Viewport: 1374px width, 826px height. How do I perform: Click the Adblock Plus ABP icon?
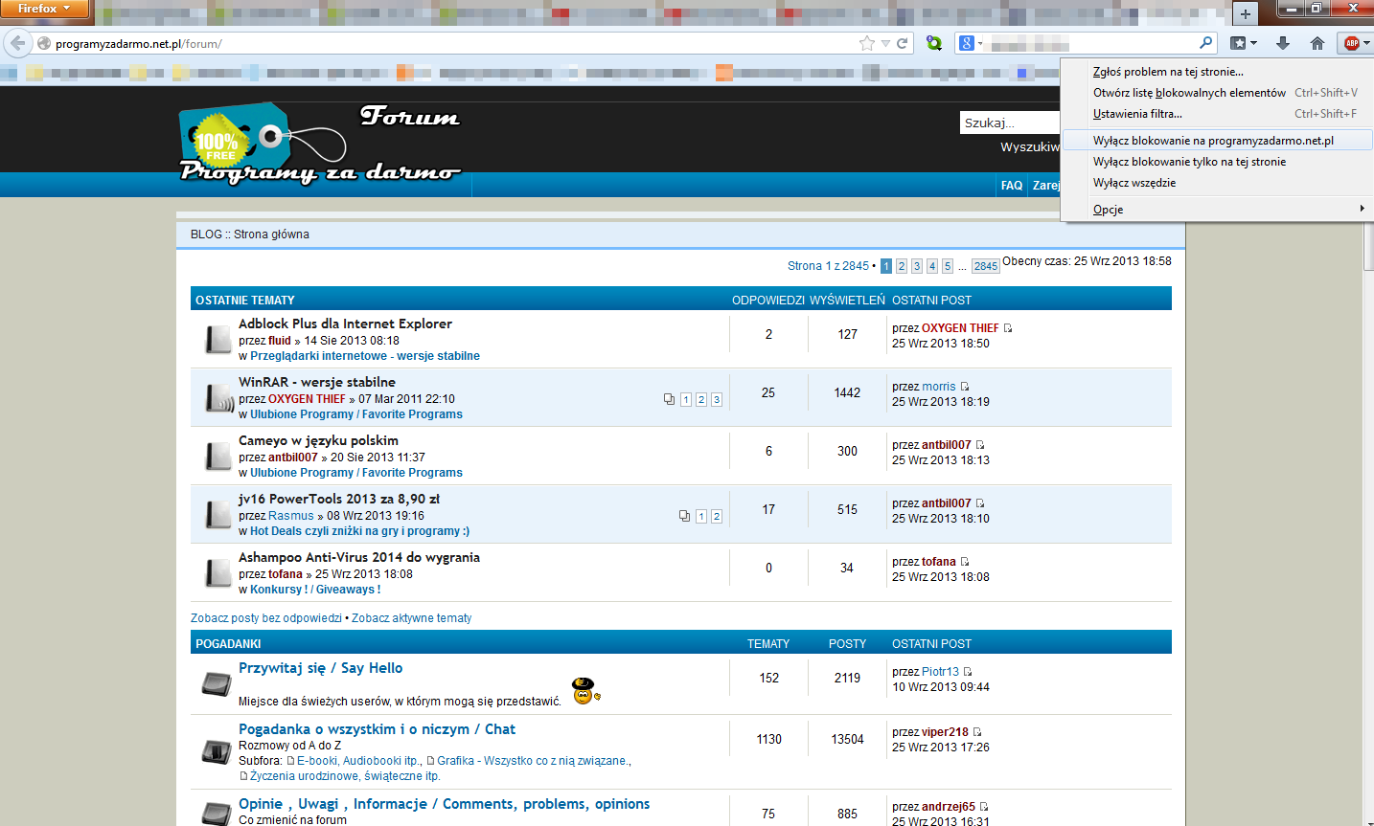coord(1351,43)
